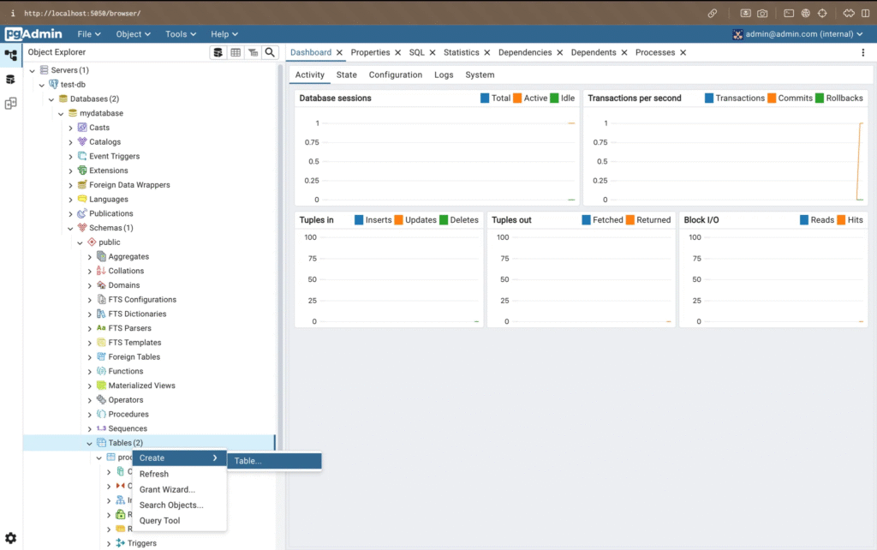Open the System dashboard subtab
The height and width of the screenshot is (550, 877).
tap(480, 75)
